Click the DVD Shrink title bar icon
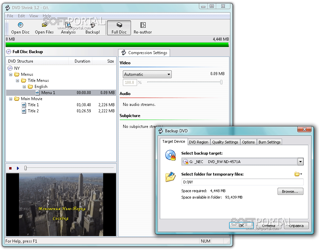Image resolution: width=319 pixels, height=250 pixels. pos(8,8)
